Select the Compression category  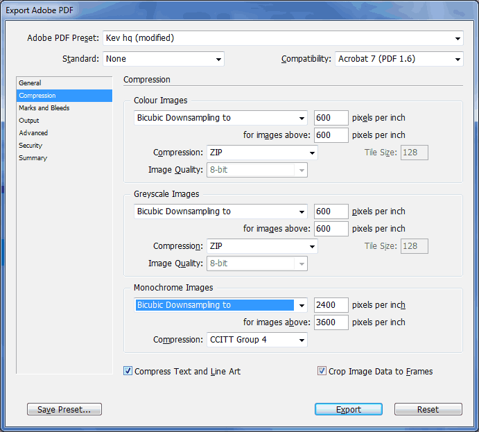coord(64,96)
